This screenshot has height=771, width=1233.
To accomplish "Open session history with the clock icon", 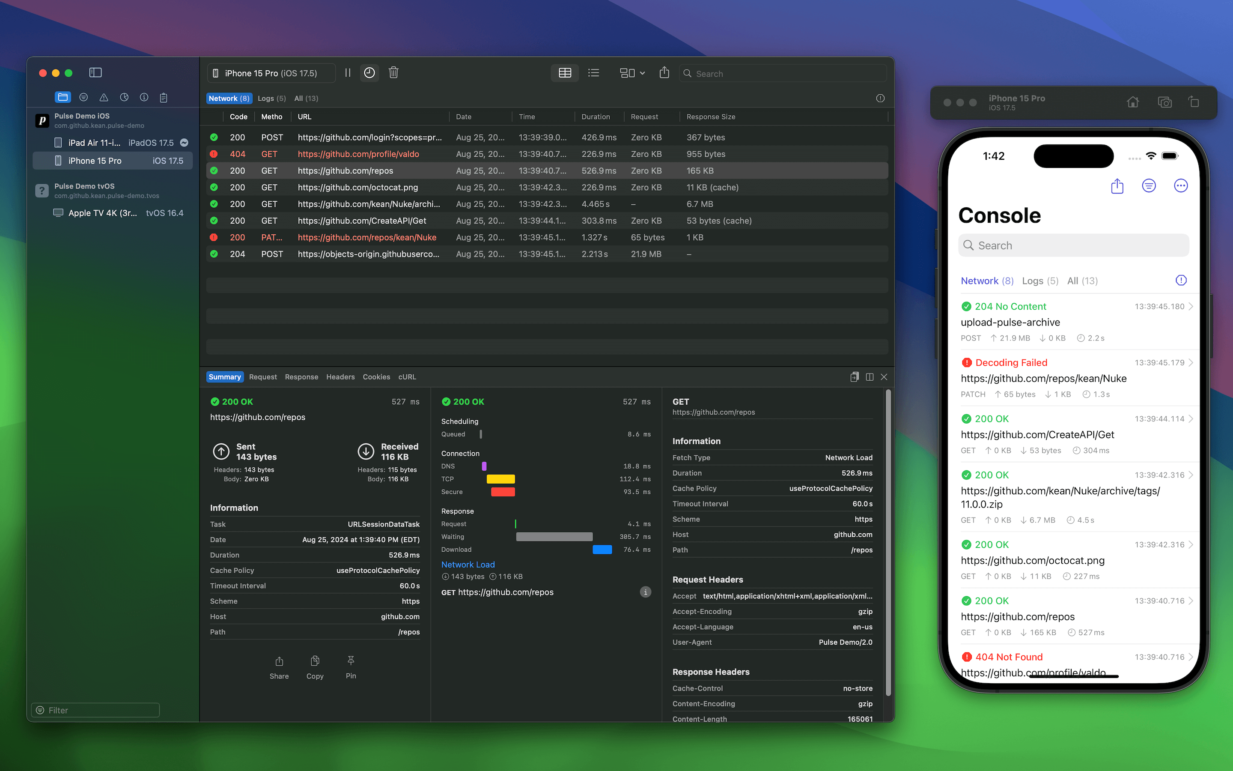I will tap(369, 73).
